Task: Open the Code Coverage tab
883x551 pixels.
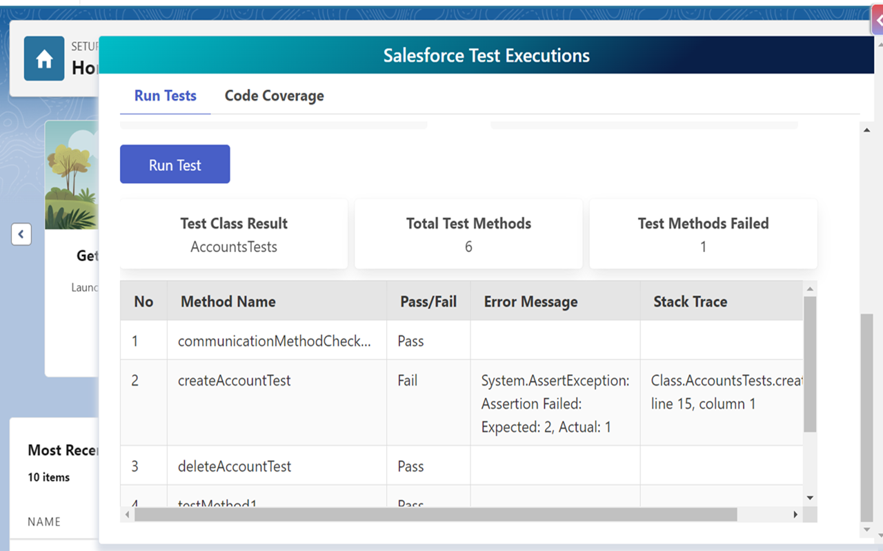Action: pyautogui.click(x=275, y=96)
